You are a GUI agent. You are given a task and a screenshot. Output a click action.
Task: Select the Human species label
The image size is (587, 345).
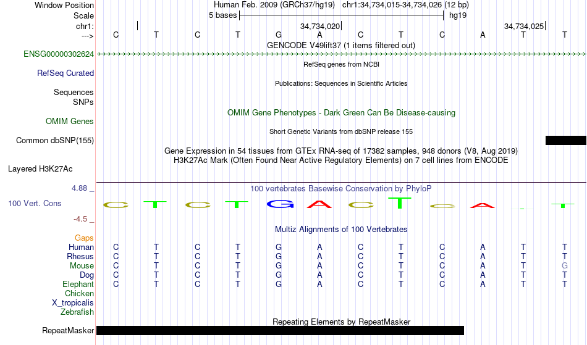click(81, 247)
